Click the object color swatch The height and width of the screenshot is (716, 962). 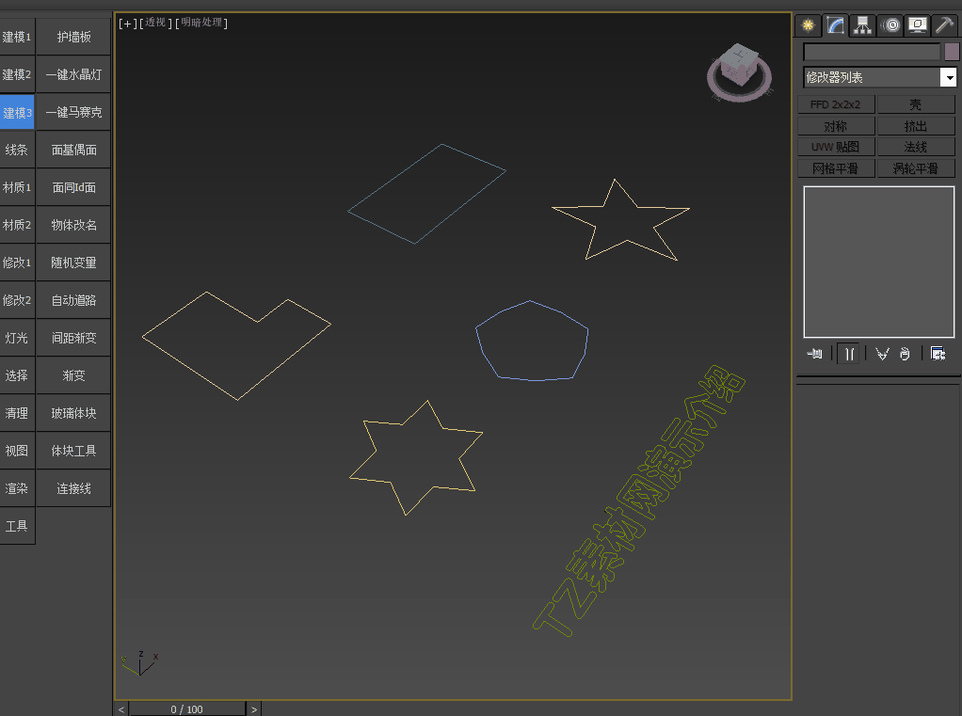[952, 52]
